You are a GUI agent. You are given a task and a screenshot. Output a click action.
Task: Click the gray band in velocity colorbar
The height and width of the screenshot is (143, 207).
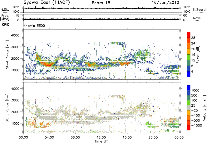[x=189, y=108]
